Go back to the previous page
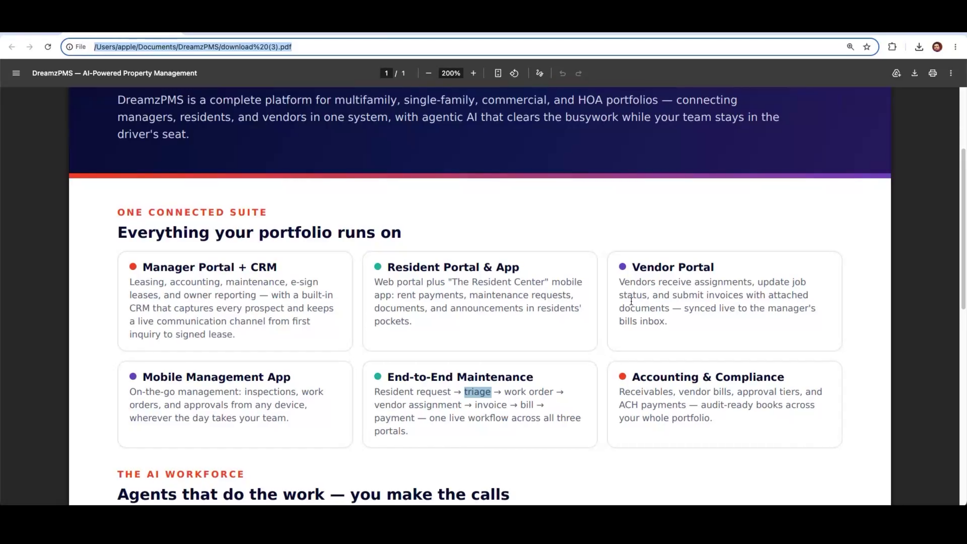This screenshot has height=544, width=967. (12, 47)
